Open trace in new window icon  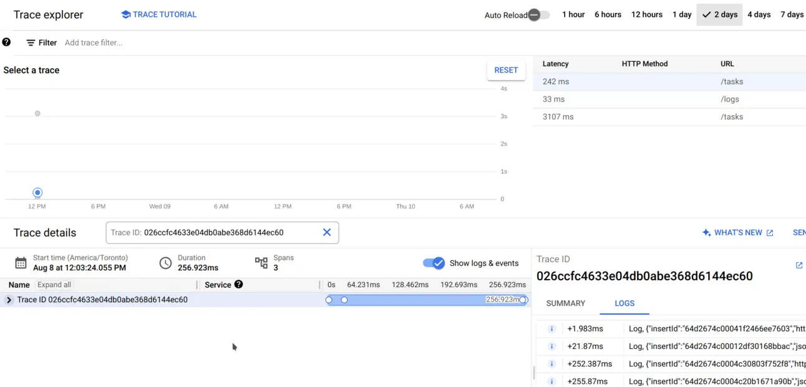click(799, 265)
